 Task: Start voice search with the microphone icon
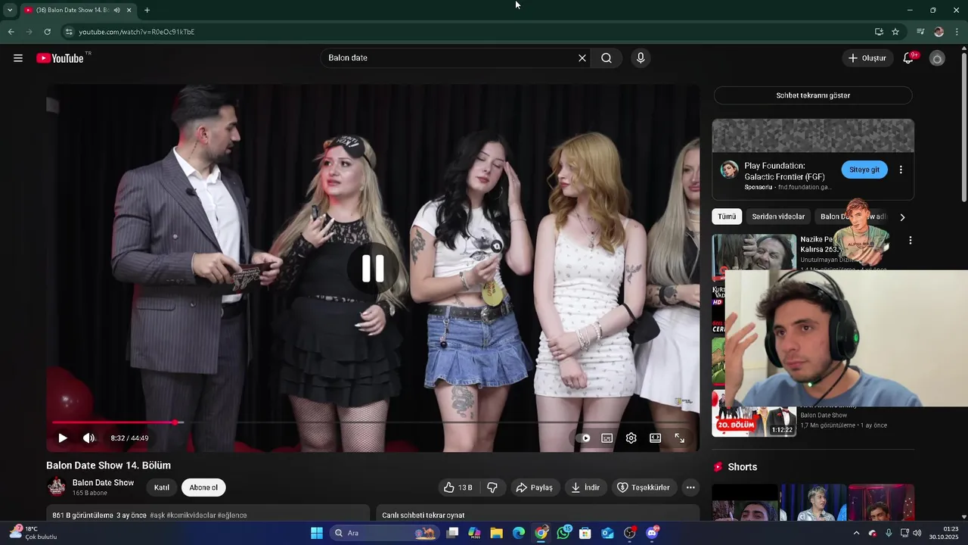(641, 58)
